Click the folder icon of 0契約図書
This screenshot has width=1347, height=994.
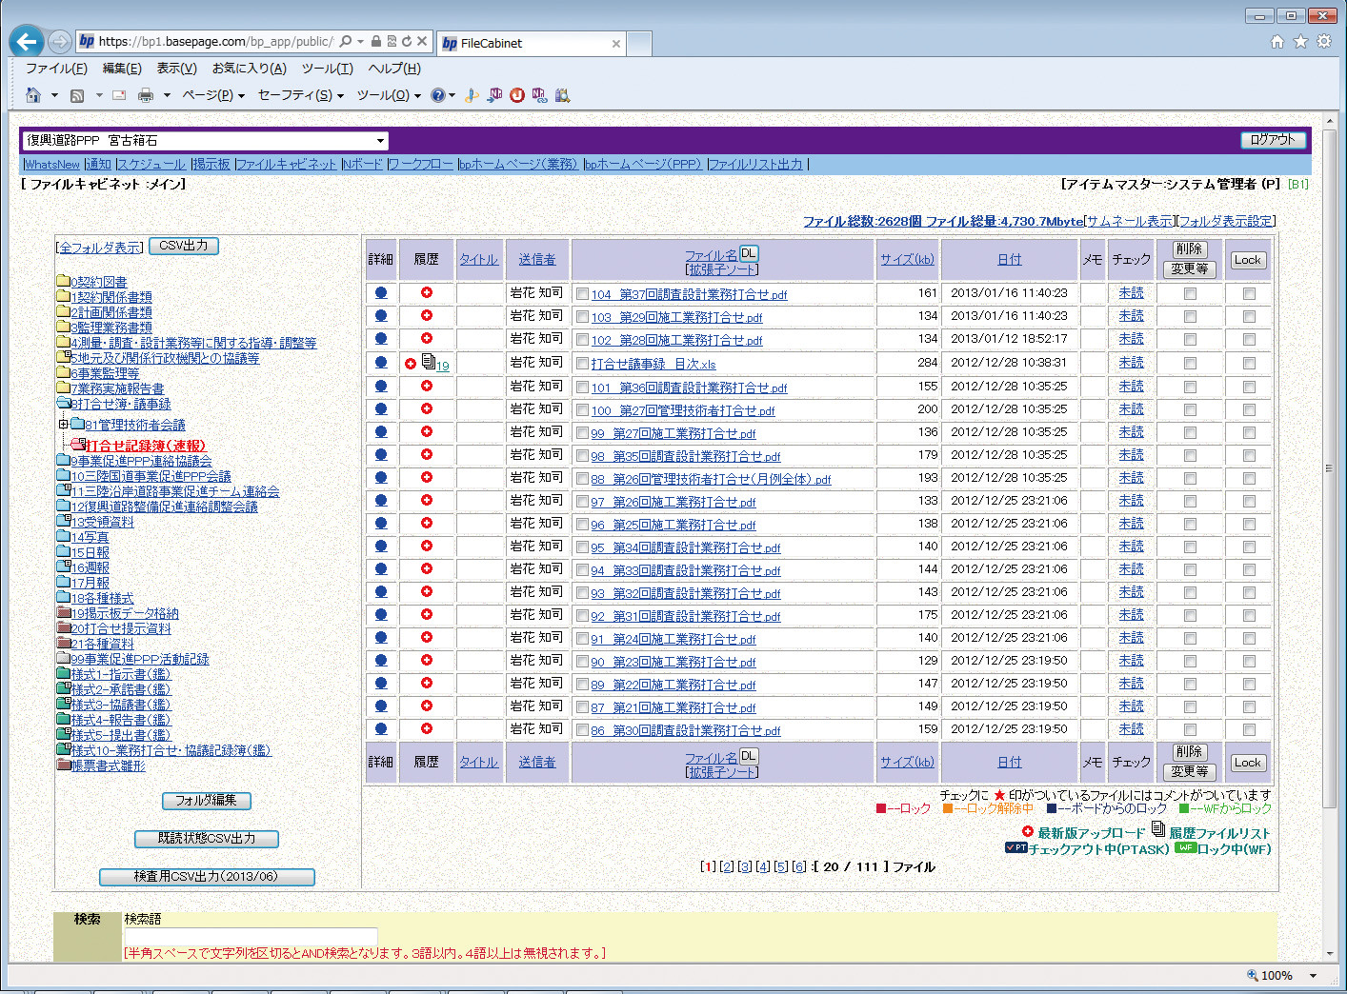(63, 281)
